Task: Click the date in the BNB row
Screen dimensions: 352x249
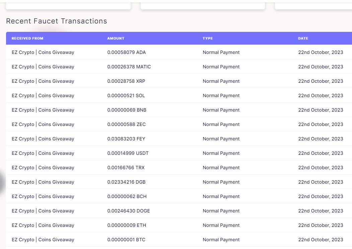Action: pos(321,110)
